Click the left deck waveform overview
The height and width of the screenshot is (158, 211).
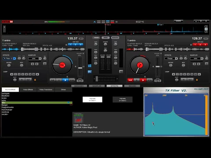43,49
